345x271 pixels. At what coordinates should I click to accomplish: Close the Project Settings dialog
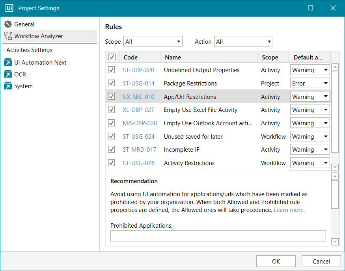(x=333, y=8)
